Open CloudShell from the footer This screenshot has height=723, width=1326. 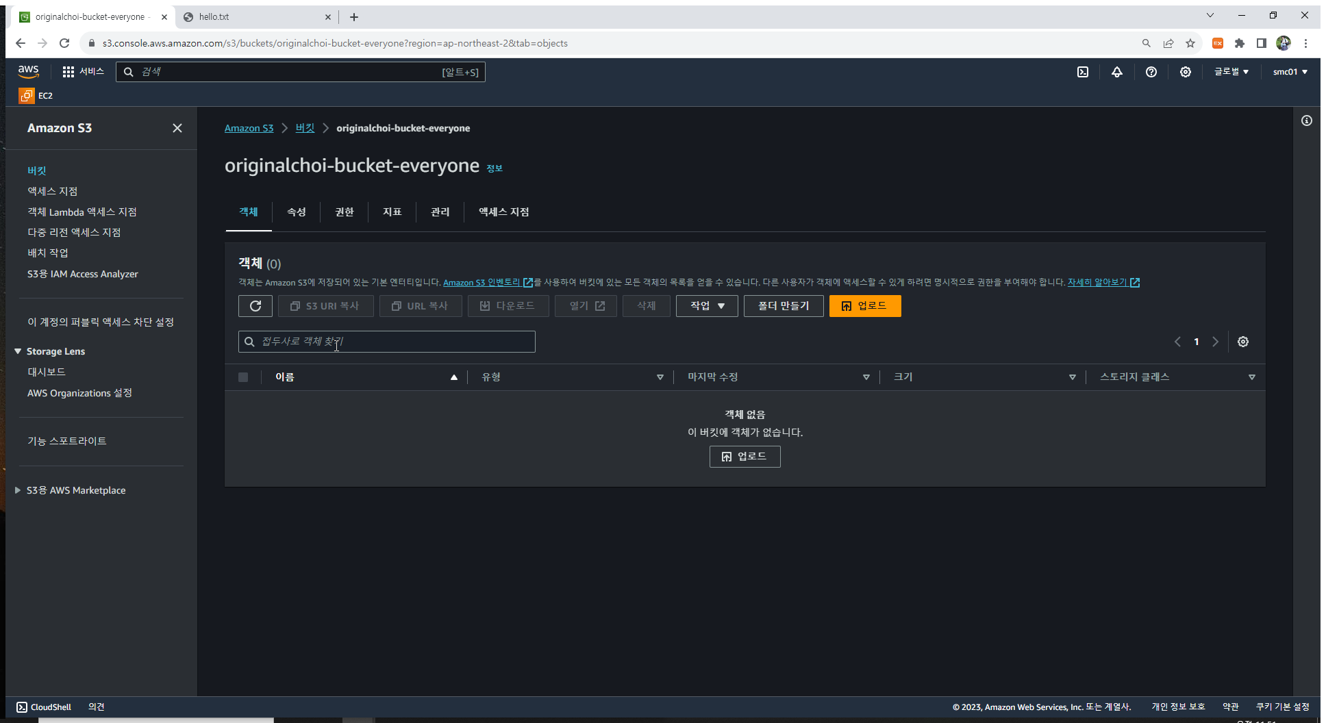tap(44, 707)
